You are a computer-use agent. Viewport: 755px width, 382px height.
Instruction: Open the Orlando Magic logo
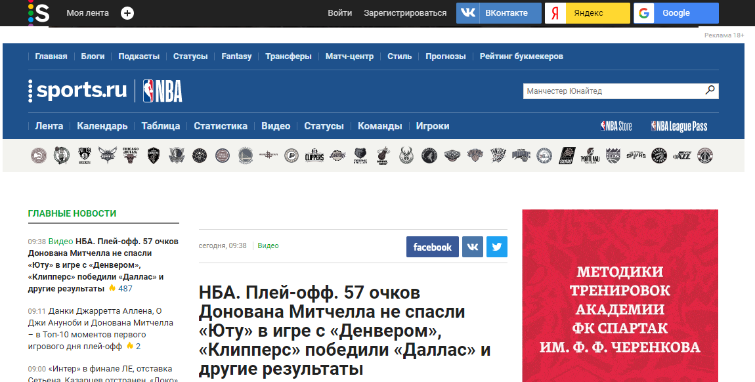(521, 156)
